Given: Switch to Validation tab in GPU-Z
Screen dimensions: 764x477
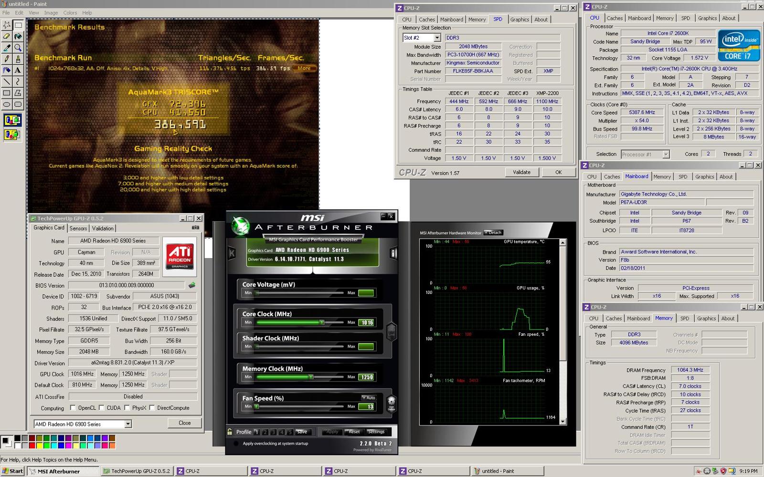Looking at the screenshot, I should point(103,228).
